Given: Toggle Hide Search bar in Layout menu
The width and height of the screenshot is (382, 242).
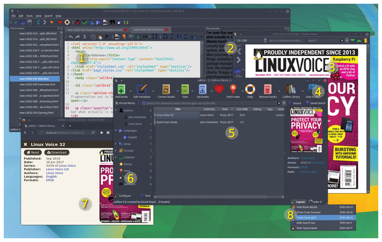Looking at the screenshot, I should click(x=323, y=223).
